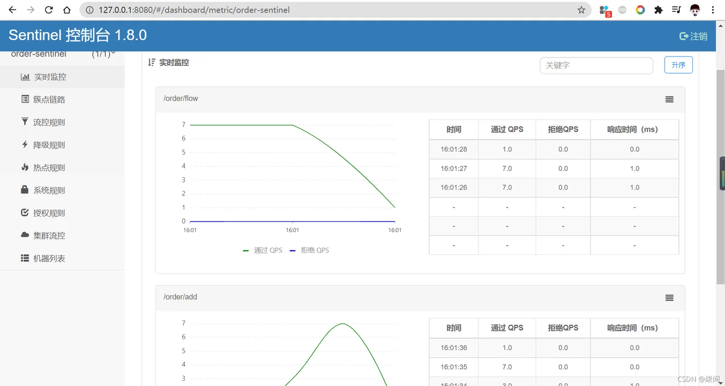Click the lightning icon beside 降级规则
This screenshot has width=725, height=386.
point(25,145)
